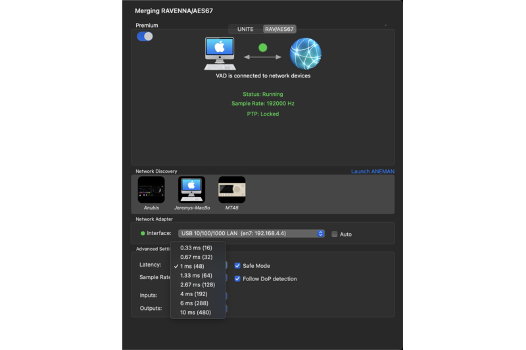Open the Interface network adapter dropdown
The height and width of the screenshot is (350, 526).
pyautogui.click(x=251, y=234)
